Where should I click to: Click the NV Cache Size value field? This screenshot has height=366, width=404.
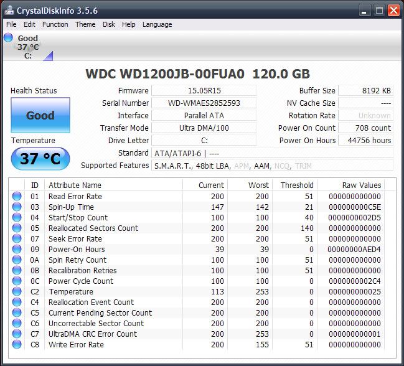tap(366, 103)
